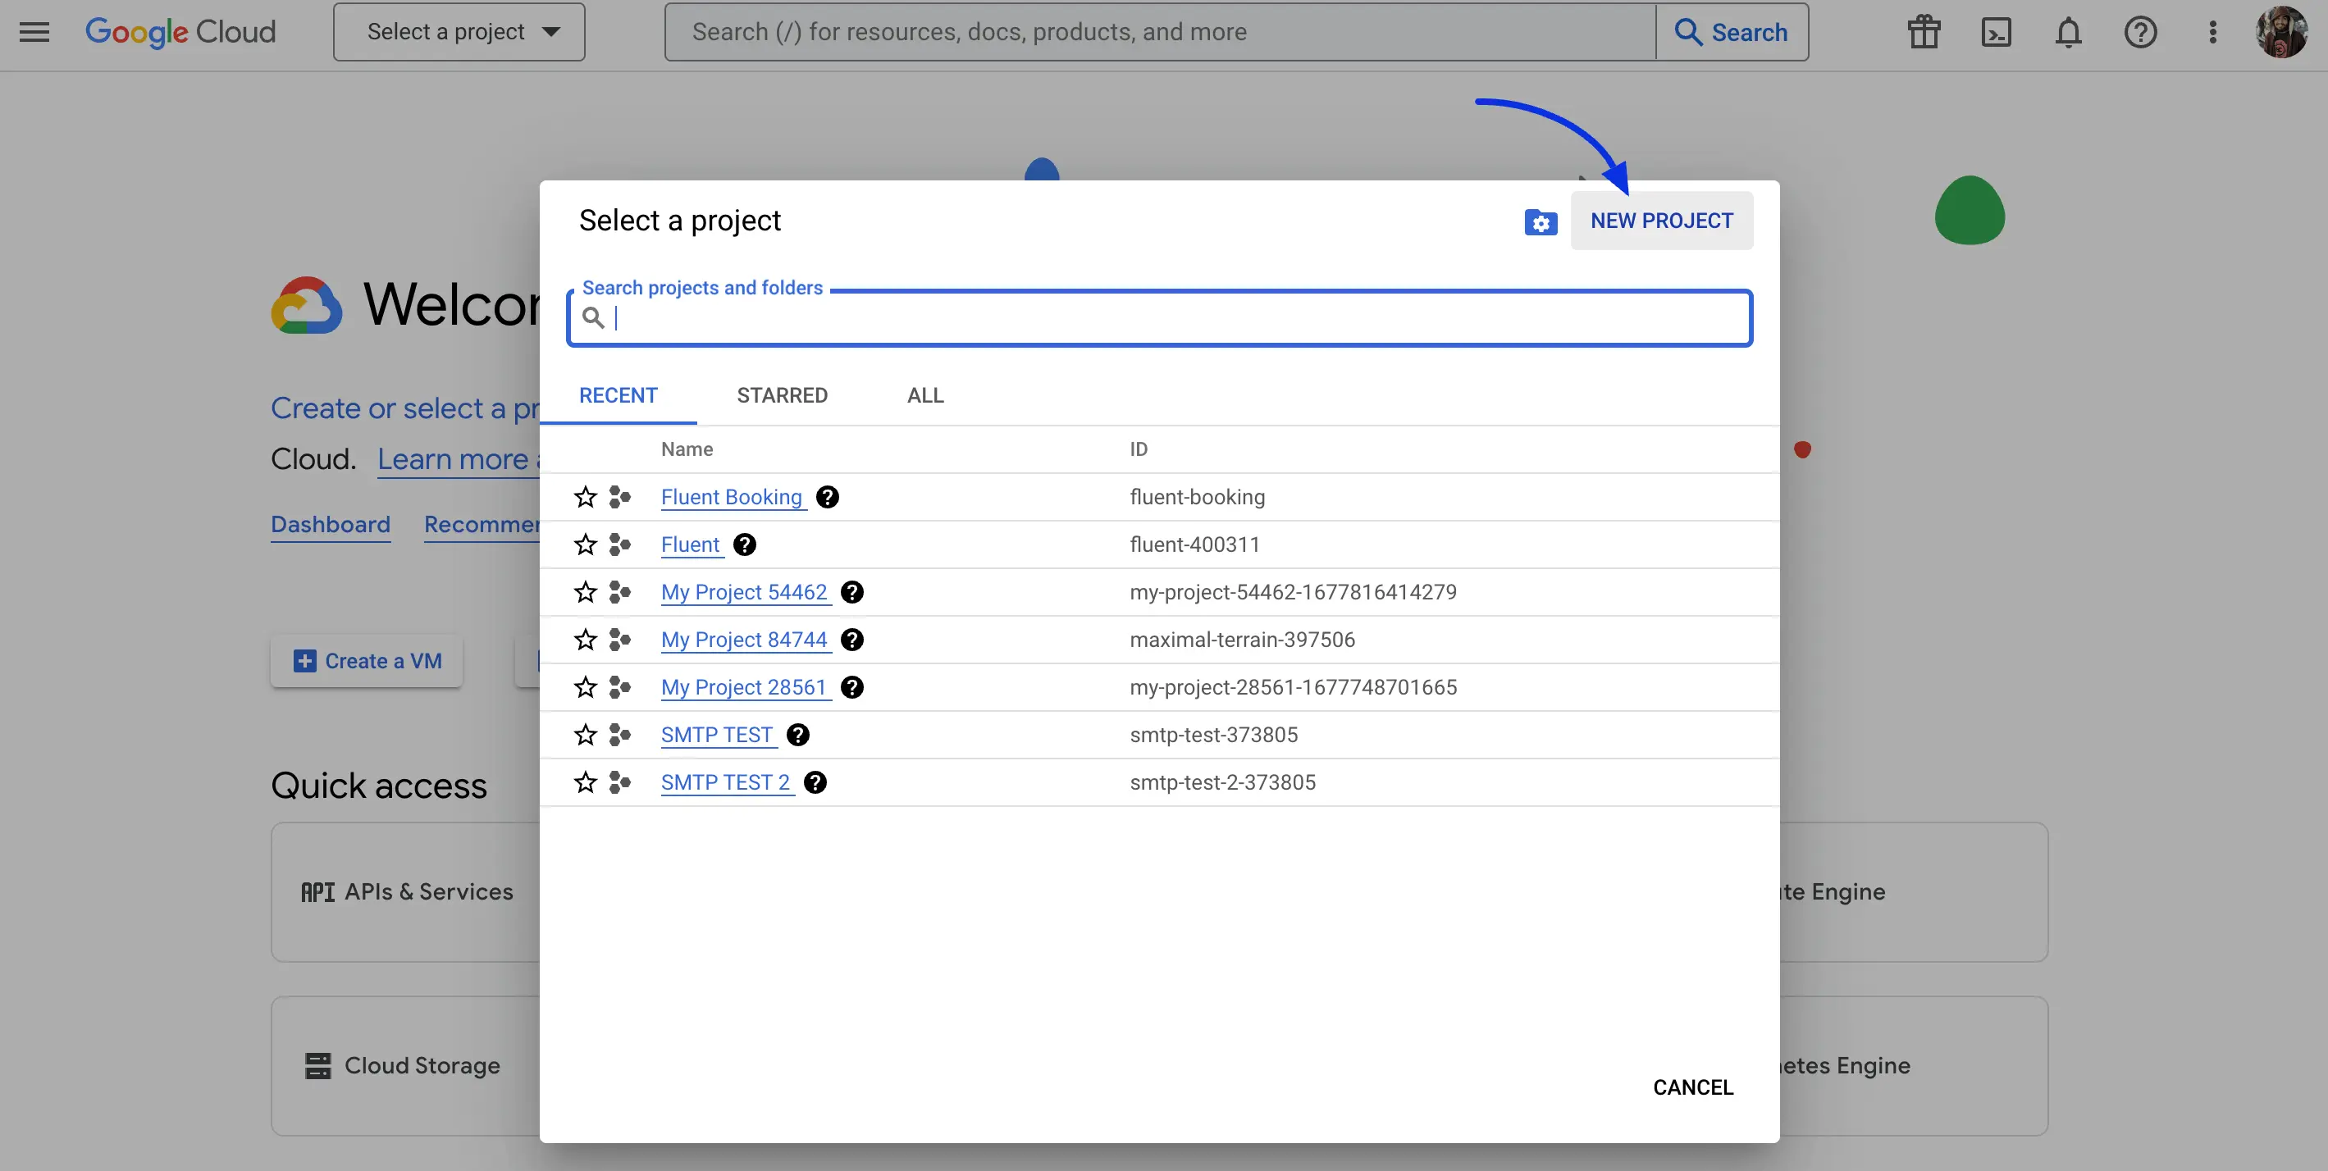Star the Fluent Booking project
The image size is (2328, 1171).
tap(586, 497)
